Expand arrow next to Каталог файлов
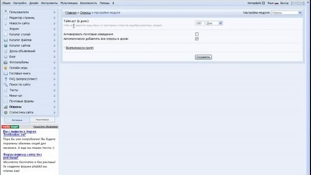 [54, 40]
